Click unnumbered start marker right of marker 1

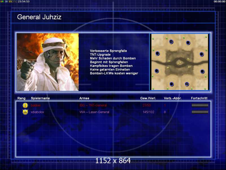(188, 43)
